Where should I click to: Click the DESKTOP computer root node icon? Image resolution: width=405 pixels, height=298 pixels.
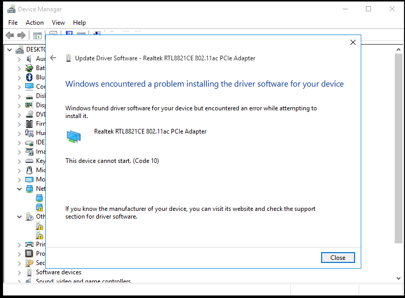(x=20, y=49)
